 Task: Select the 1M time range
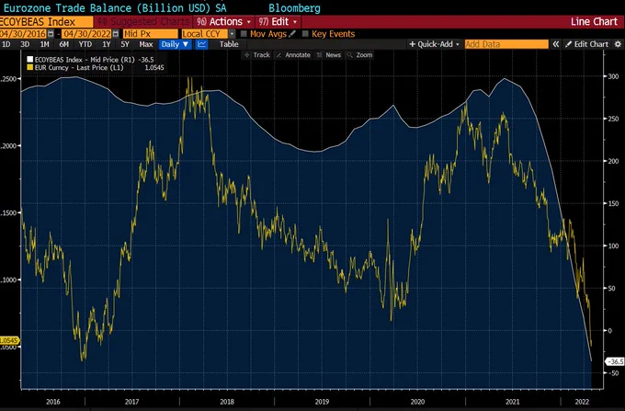click(44, 44)
